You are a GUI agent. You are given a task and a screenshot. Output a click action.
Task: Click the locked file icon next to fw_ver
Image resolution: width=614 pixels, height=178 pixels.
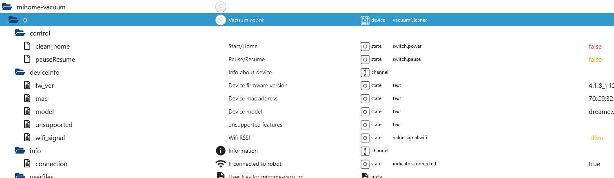[x=27, y=85]
